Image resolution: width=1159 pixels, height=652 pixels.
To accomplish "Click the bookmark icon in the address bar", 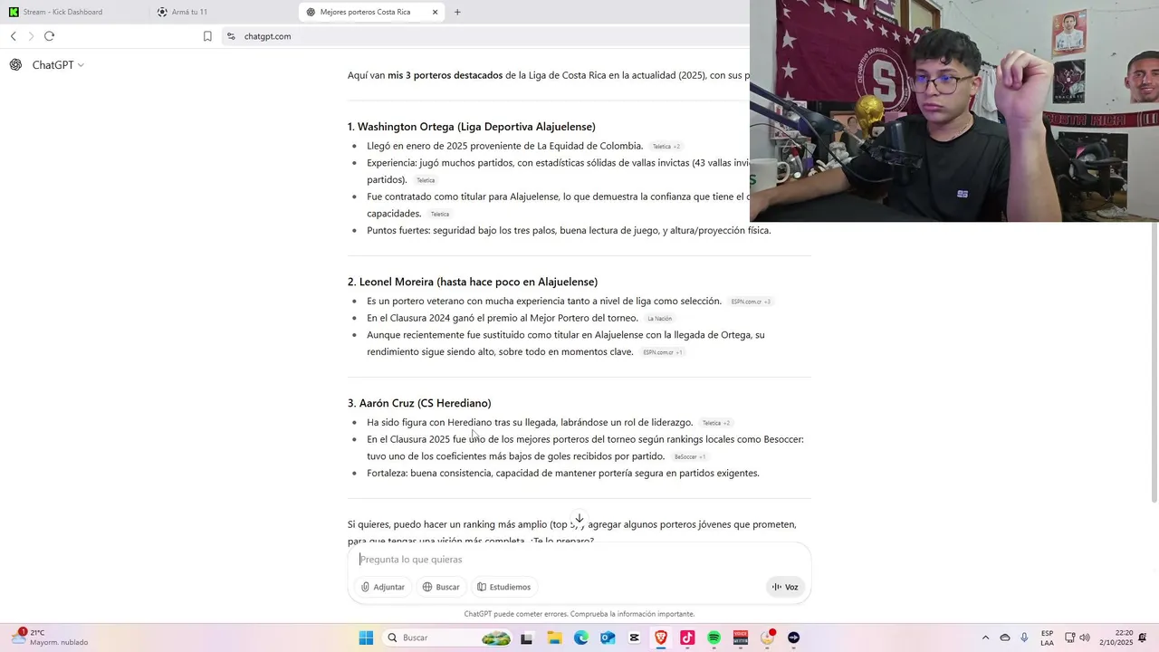I will 207,36.
